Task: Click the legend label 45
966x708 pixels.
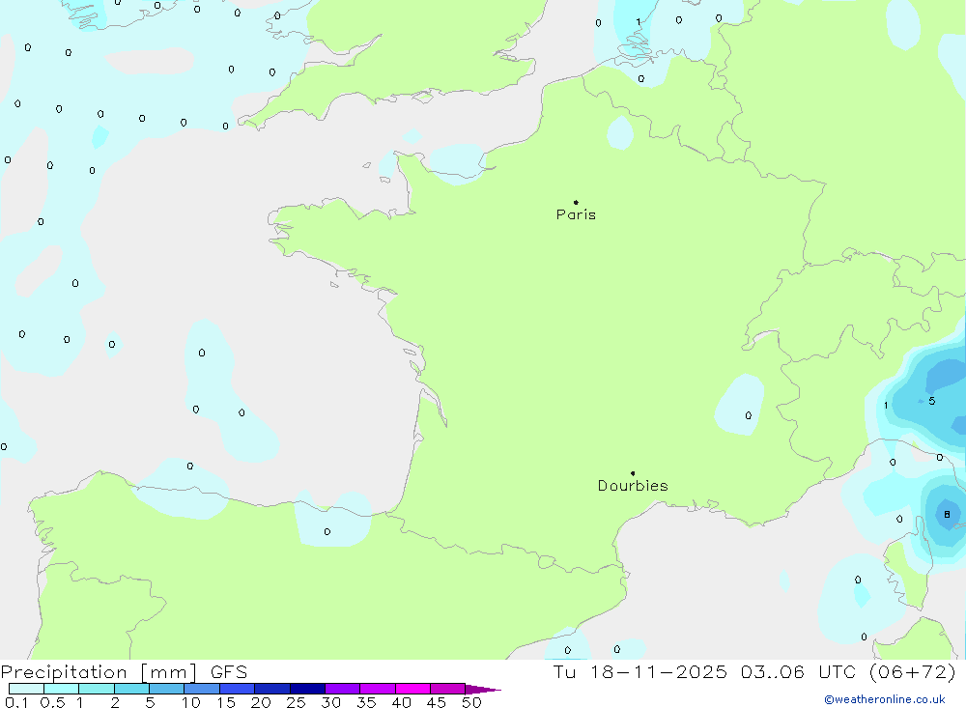Action: pos(437,702)
